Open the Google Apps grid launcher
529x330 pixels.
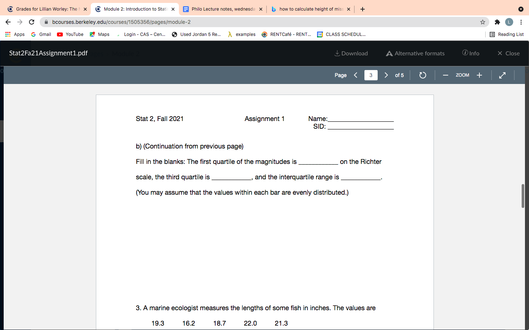pyautogui.click(x=8, y=34)
